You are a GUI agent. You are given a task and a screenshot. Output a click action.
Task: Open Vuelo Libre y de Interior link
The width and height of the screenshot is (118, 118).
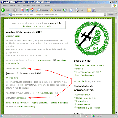point(88,108)
